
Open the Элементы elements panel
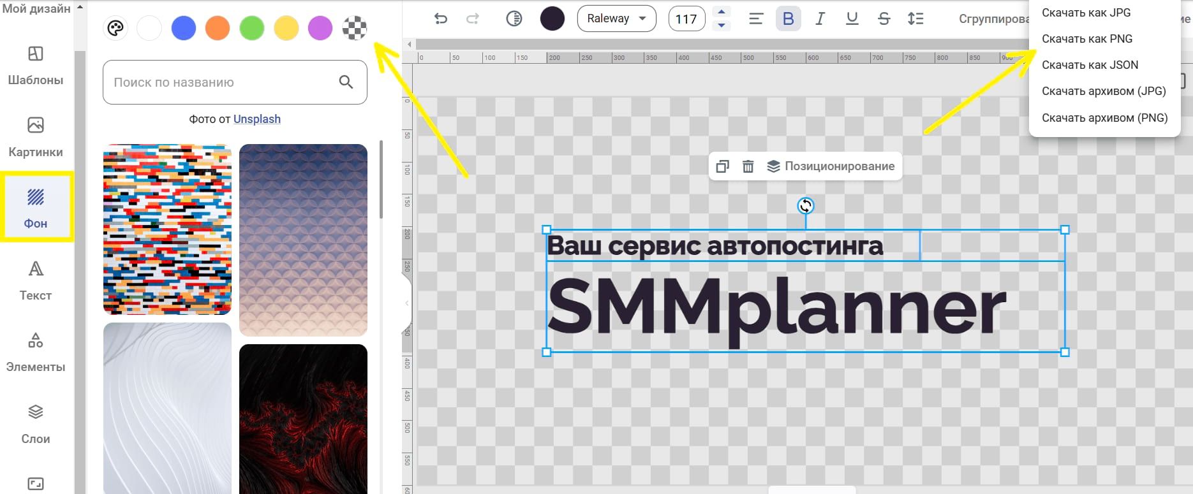pyautogui.click(x=36, y=352)
